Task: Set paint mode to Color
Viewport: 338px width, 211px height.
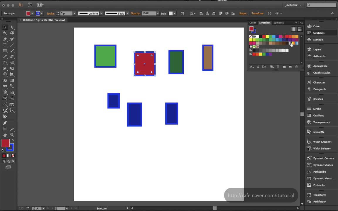Action: coord(4,155)
